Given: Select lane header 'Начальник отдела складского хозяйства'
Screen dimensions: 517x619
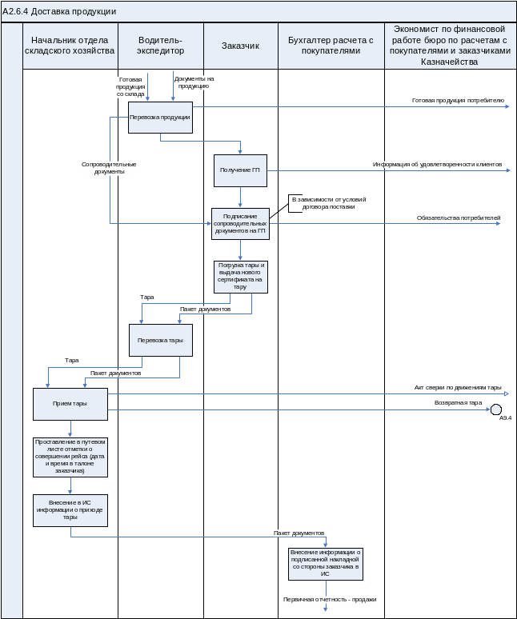Looking at the screenshot, I should [70, 46].
